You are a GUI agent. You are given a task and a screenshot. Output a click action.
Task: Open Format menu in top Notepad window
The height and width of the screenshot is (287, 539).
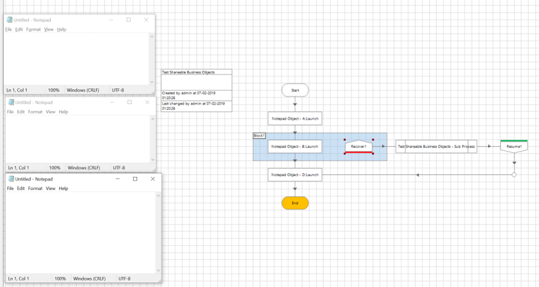[33, 30]
